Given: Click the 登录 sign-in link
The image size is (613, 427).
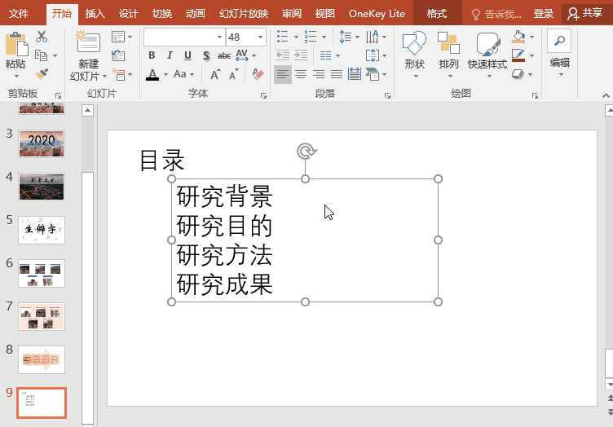Looking at the screenshot, I should (x=544, y=14).
